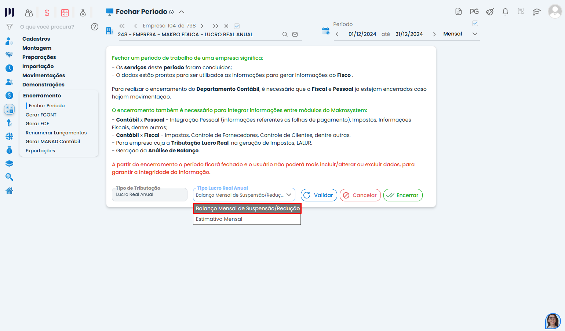Select Balanço Mensal de Suspensão/Redução option
The height and width of the screenshot is (331, 565).
pos(247,208)
